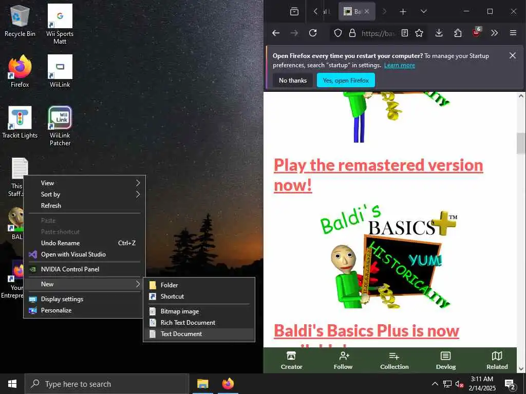Open the list all tabs dropdown arrow
This screenshot has height=394, width=526.
pyautogui.click(x=424, y=11)
